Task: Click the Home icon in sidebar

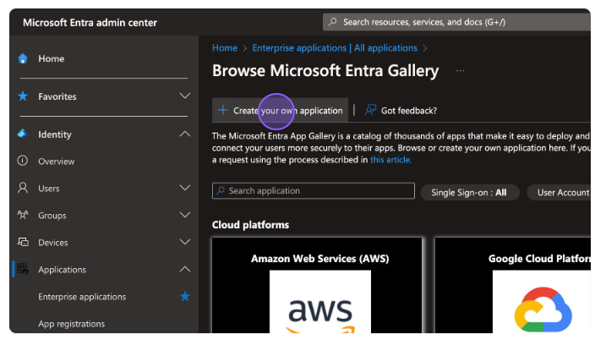Action: tap(23, 58)
